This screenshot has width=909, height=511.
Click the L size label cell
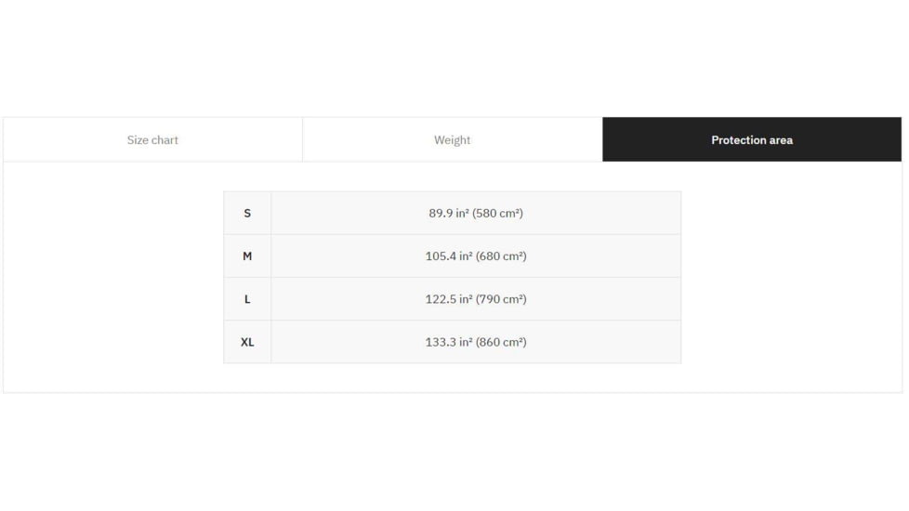(x=247, y=299)
